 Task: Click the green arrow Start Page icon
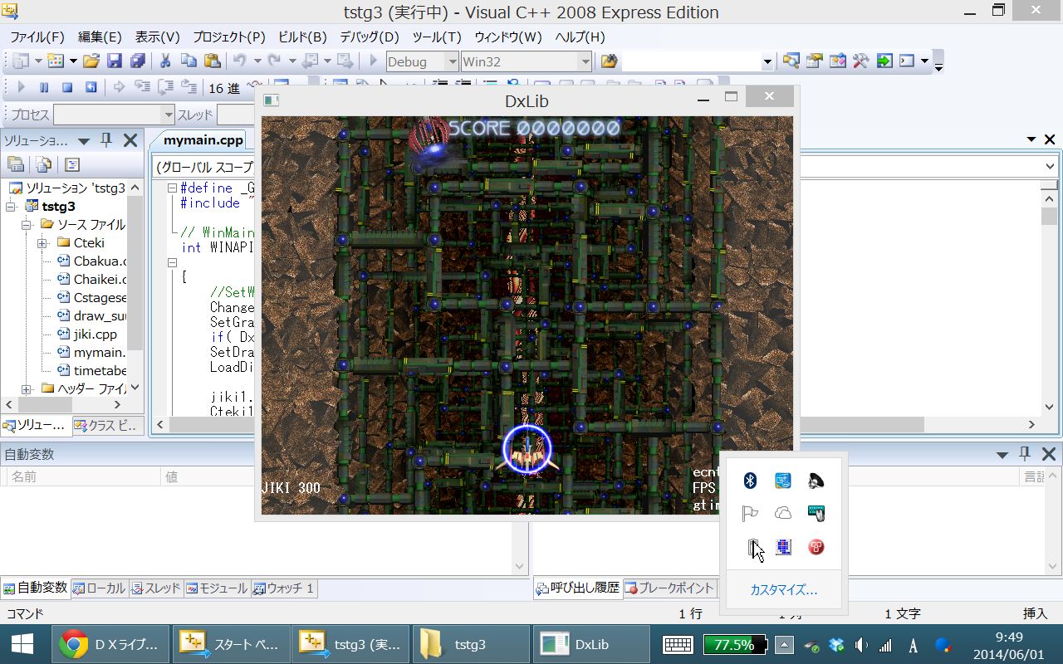tap(884, 61)
